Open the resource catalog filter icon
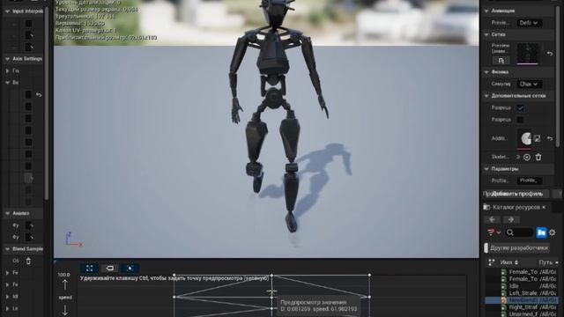Image resolution: width=564 pixels, height=317 pixels. pos(491,232)
